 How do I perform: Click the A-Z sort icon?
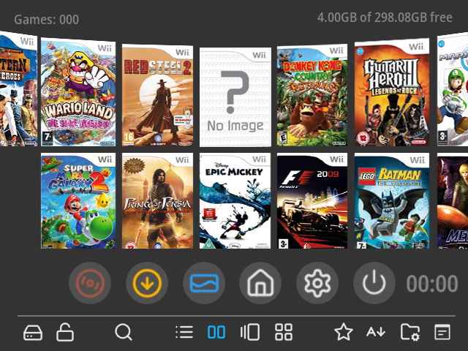[x=376, y=332]
